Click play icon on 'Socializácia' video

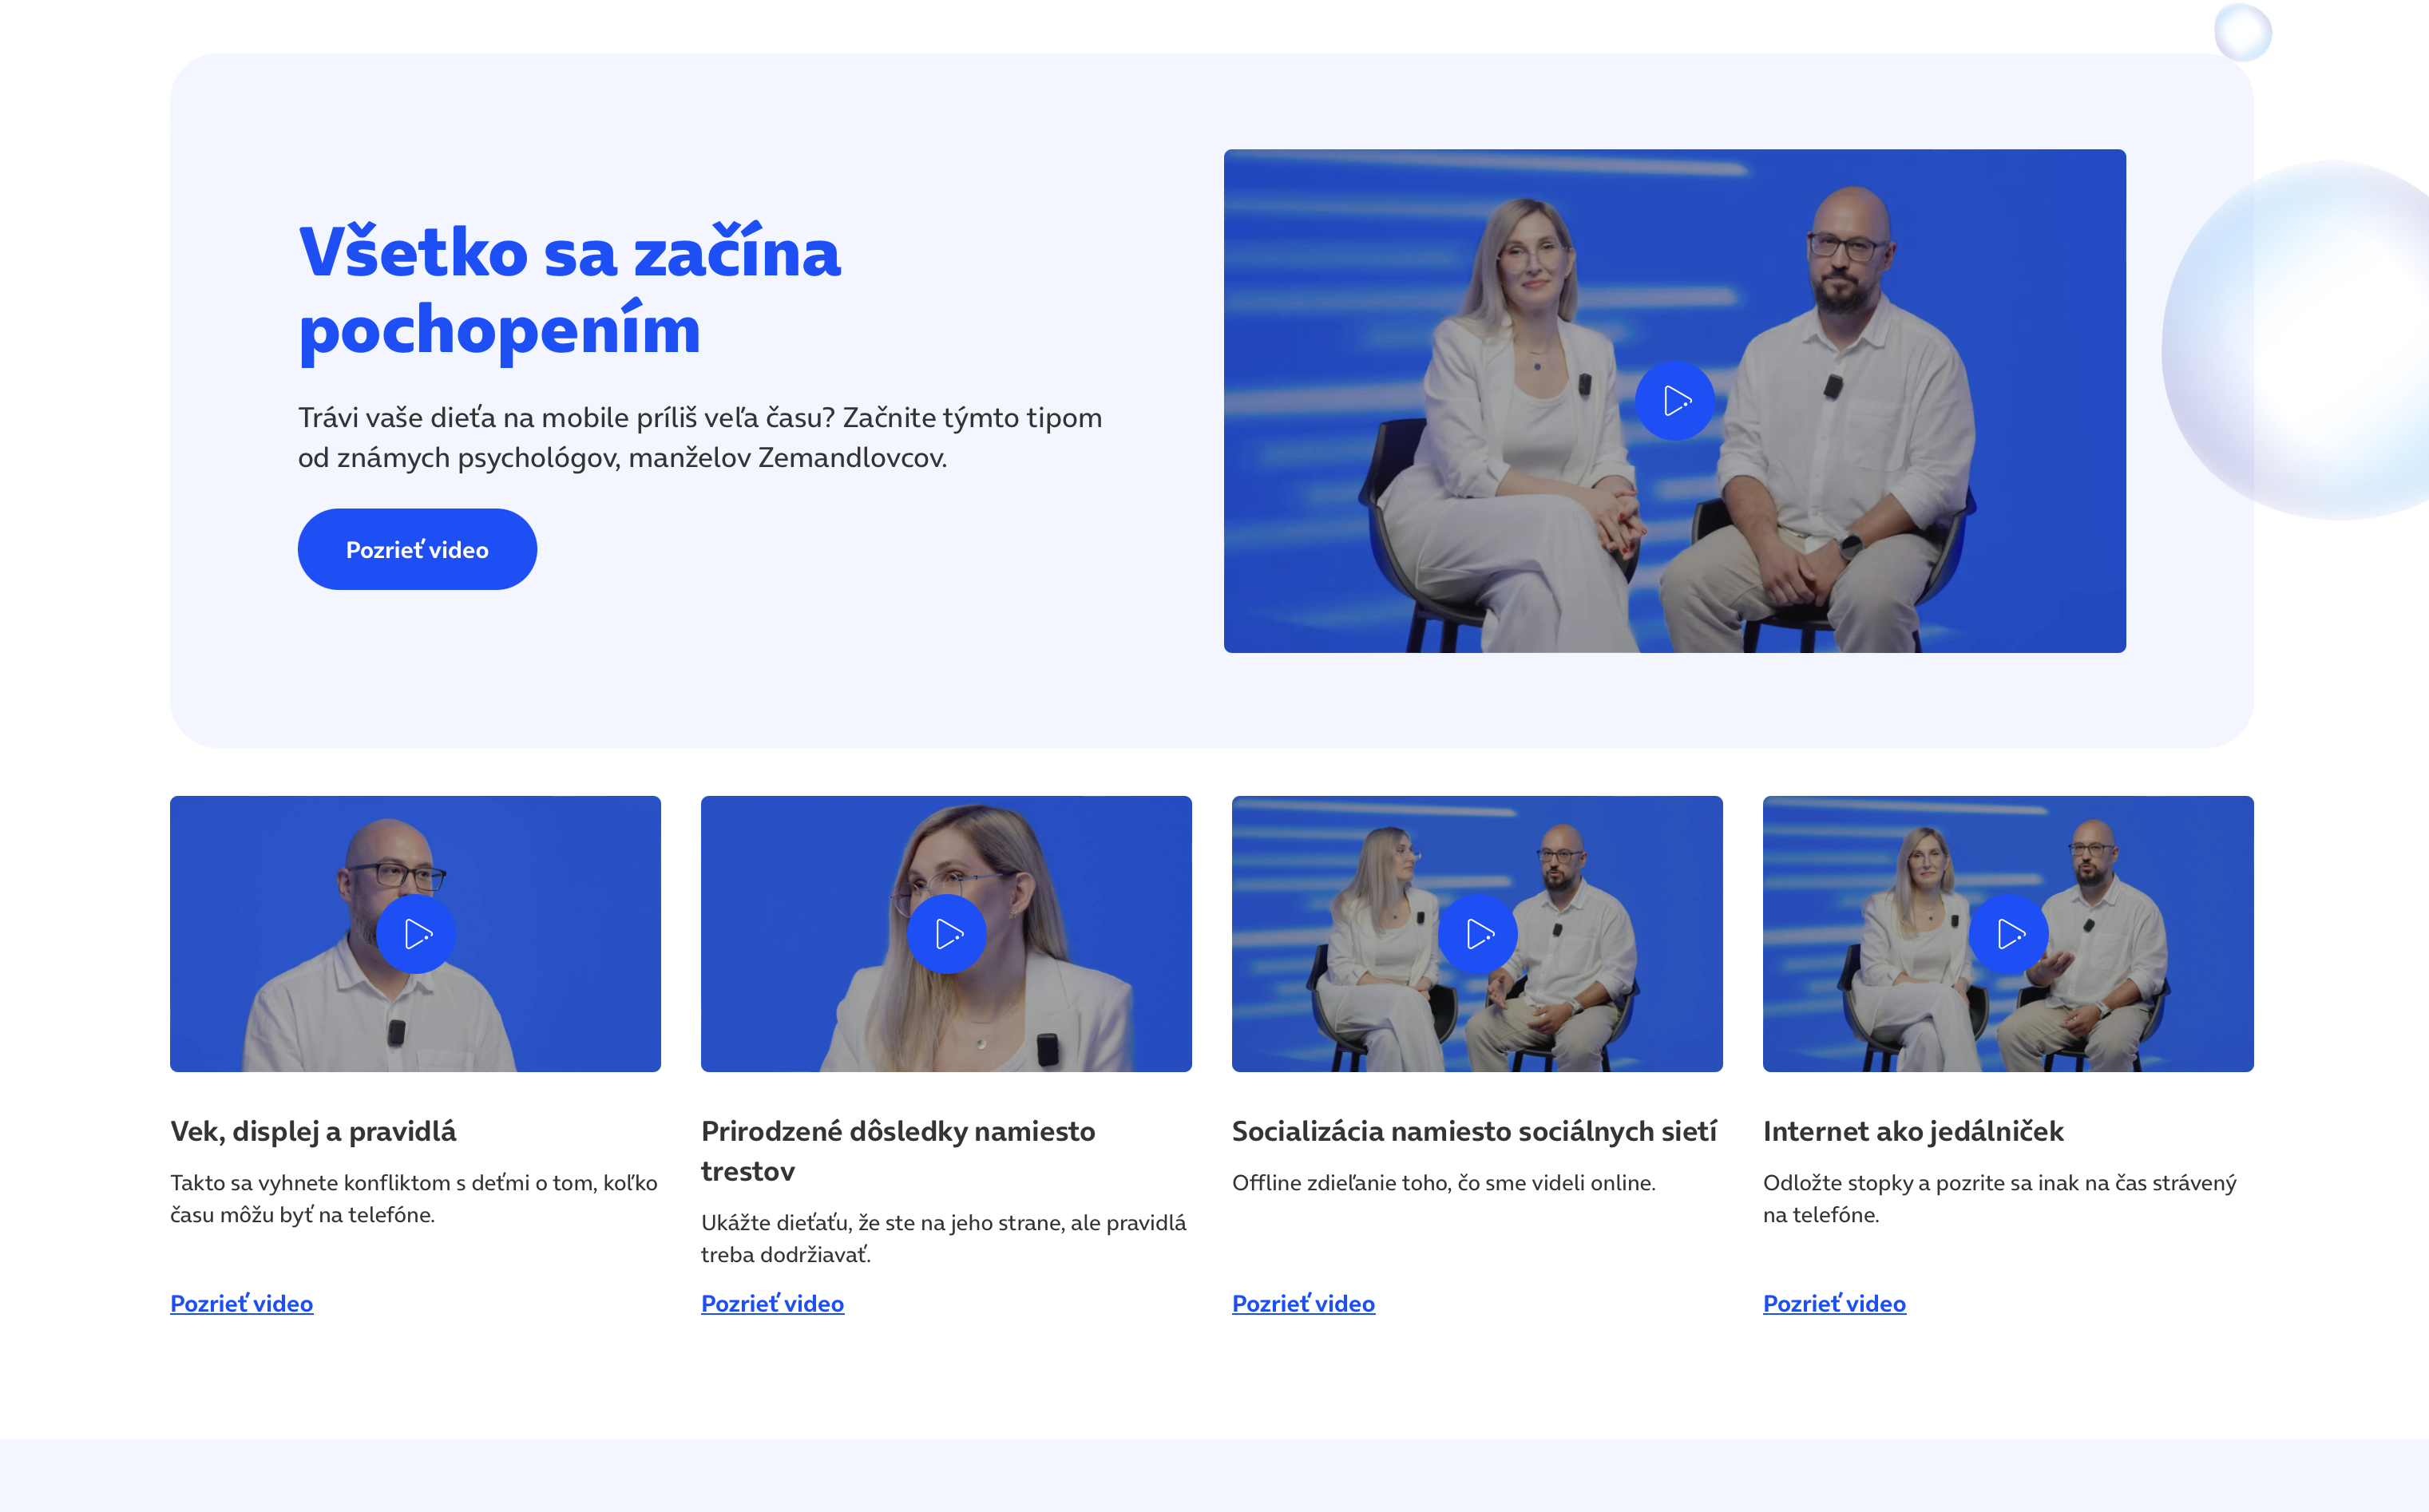1478,934
